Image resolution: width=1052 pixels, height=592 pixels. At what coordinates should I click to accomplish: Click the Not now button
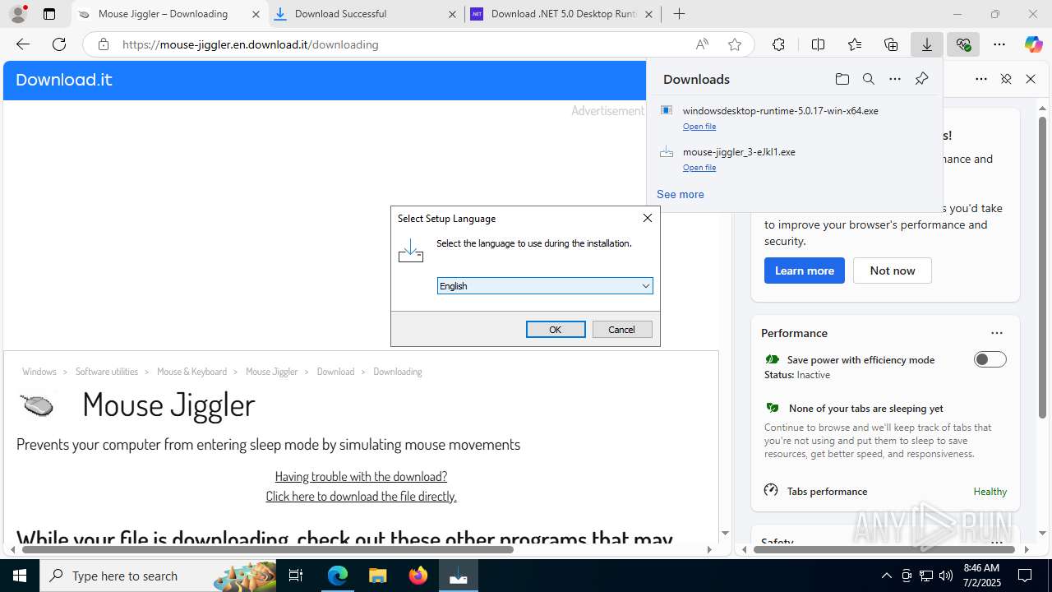tap(893, 271)
